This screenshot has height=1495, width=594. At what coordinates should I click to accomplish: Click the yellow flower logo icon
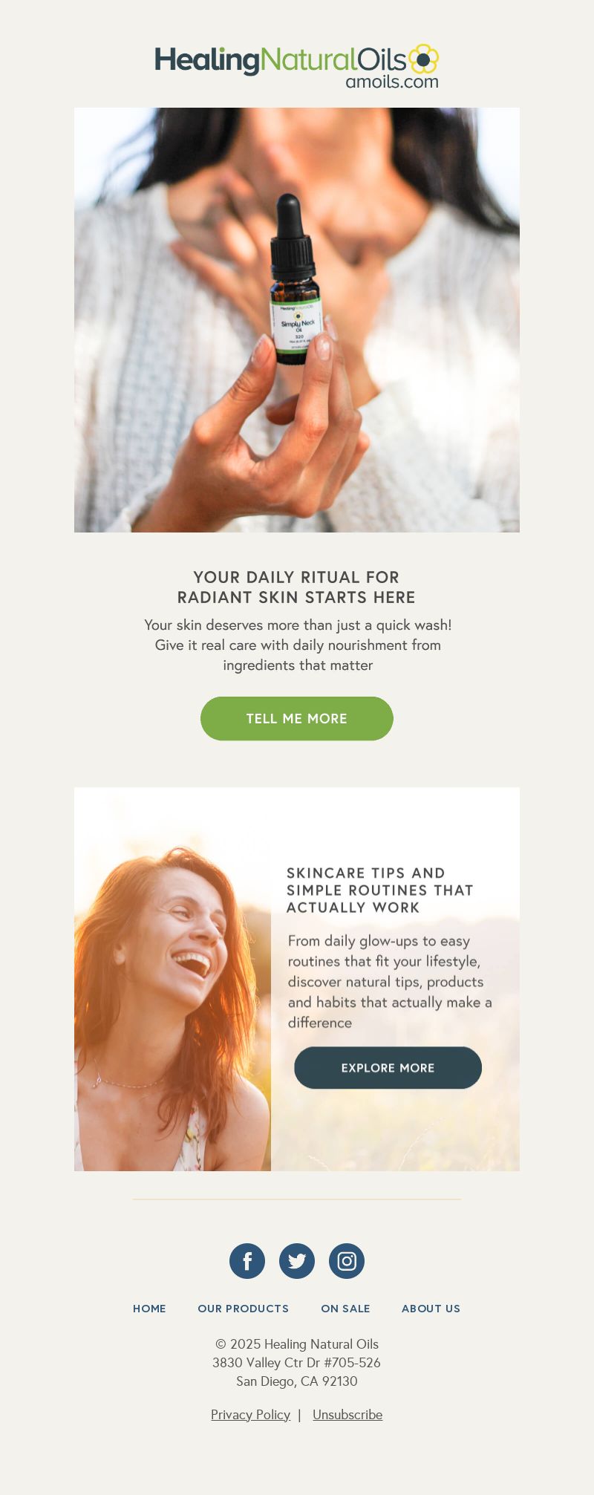point(423,59)
